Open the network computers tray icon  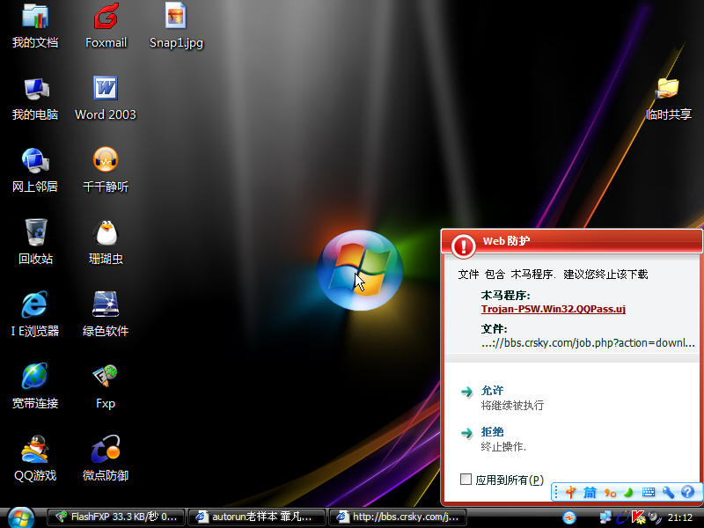pyautogui.click(x=605, y=517)
